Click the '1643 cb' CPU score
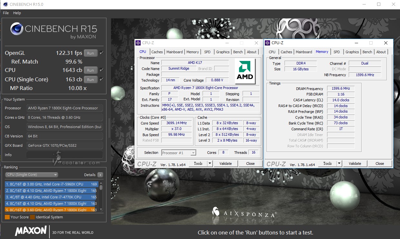This screenshot has width=400, height=239. click(x=72, y=70)
